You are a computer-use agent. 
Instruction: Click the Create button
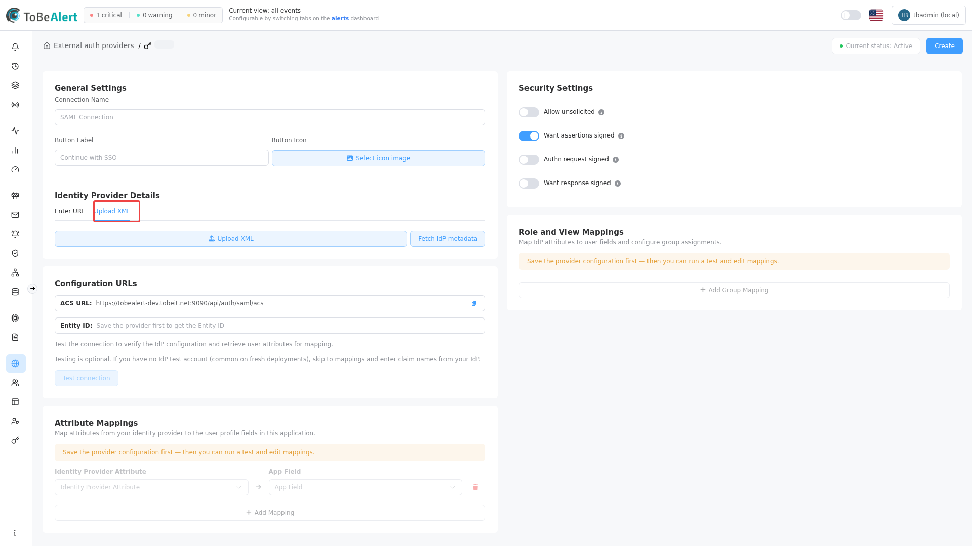[945, 46]
